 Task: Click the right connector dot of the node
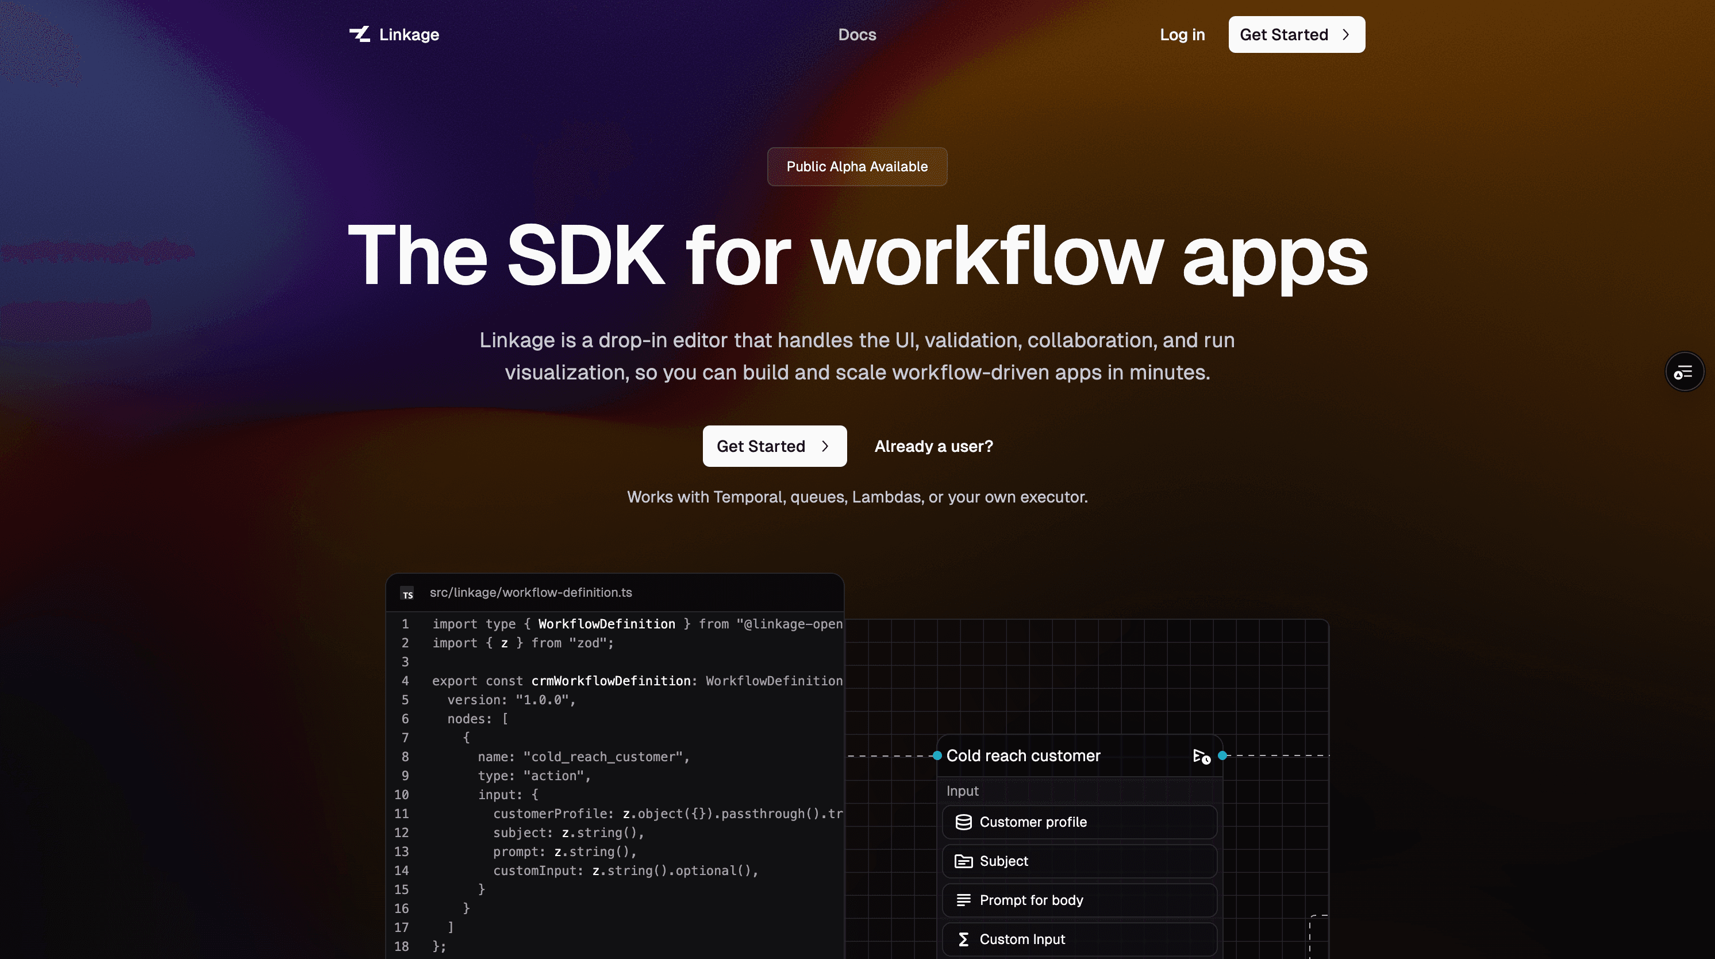click(1222, 756)
